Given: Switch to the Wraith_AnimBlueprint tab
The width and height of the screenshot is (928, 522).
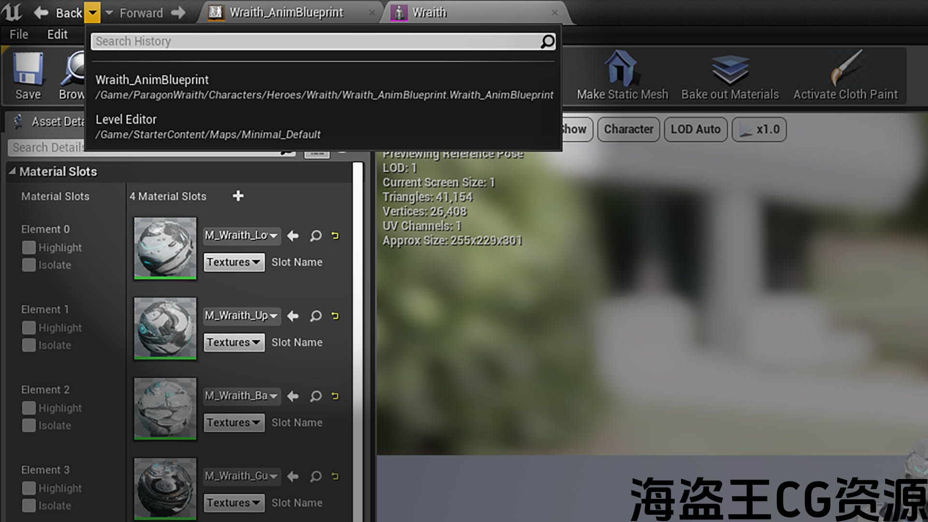Looking at the screenshot, I should [x=286, y=13].
